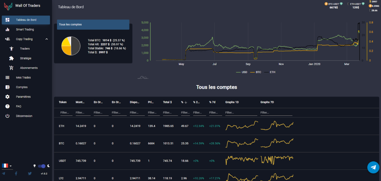Image resolution: width=381 pixels, height=181 pixels.
Task: Toggle the dark mode switch
Action: (x=42, y=166)
